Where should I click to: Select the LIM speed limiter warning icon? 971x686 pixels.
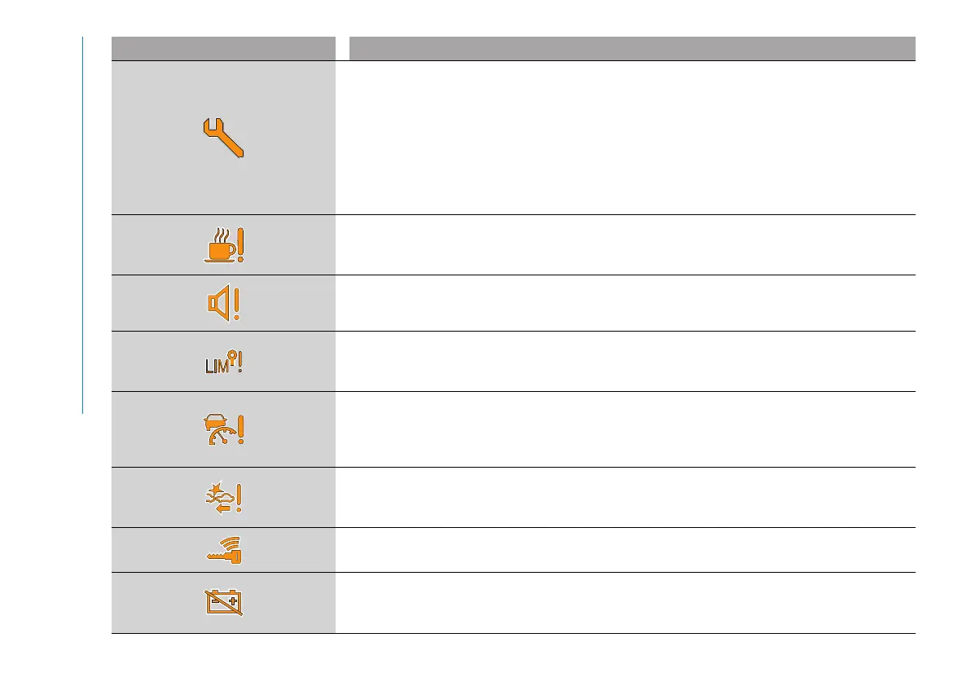click(223, 362)
